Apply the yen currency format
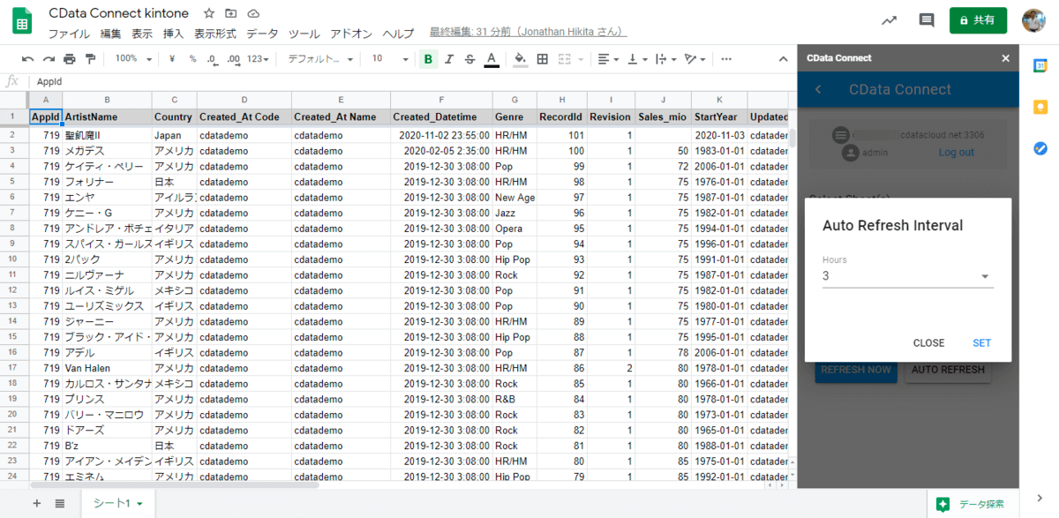This screenshot has width=1059, height=518. 172,59
